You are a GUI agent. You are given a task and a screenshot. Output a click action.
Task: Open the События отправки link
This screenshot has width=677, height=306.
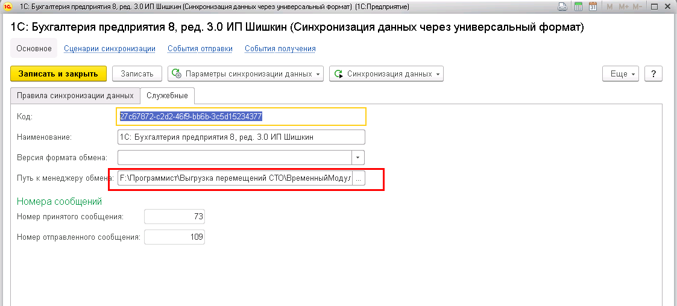pos(200,49)
